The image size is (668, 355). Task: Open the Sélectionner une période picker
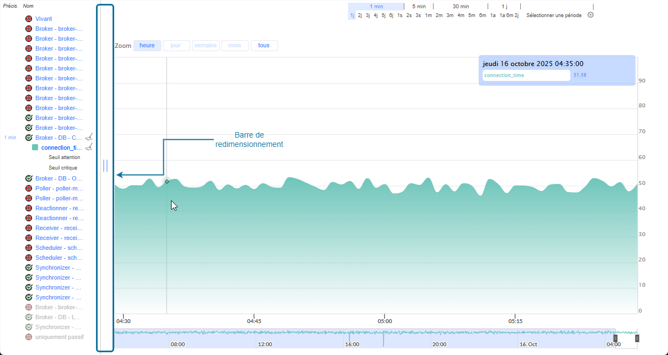point(553,15)
